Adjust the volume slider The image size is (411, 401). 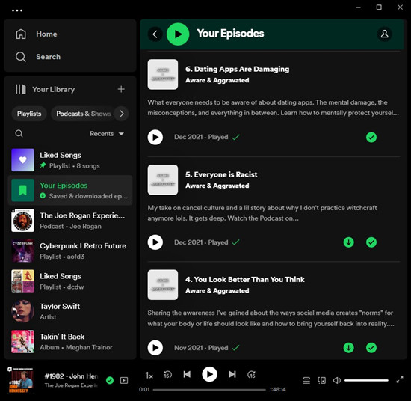tap(366, 380)
